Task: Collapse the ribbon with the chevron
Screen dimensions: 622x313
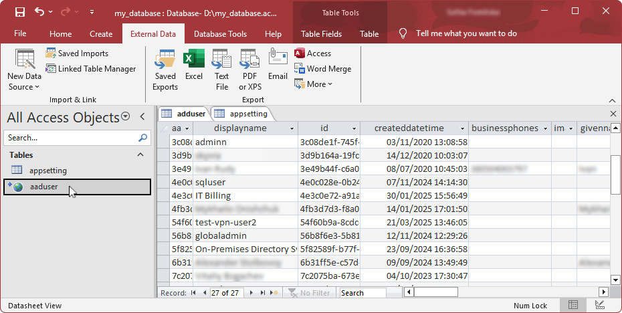Action: point(613,100)
